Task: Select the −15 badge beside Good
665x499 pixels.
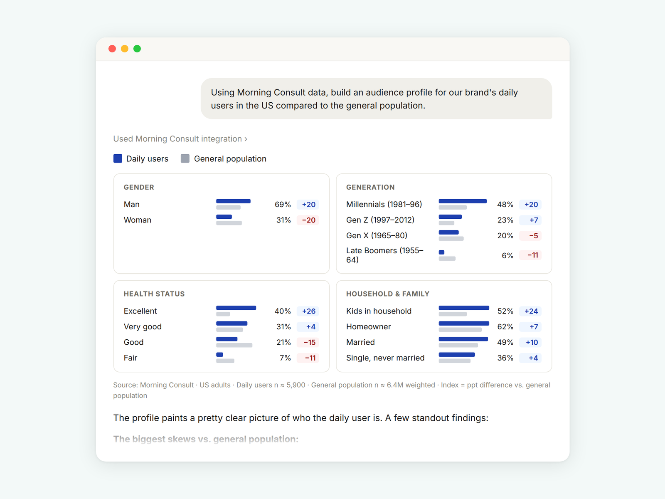Action: coord(308,342)
